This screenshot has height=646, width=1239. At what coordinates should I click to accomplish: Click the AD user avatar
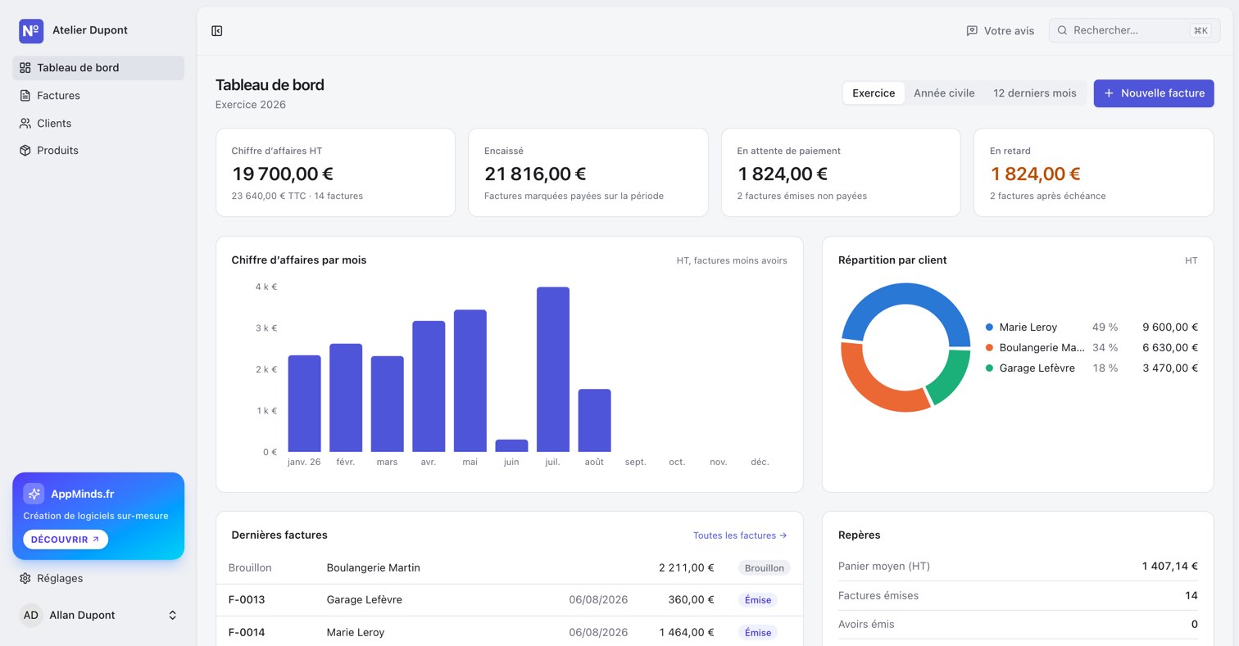pyautogui.click(x=30, y=615)
